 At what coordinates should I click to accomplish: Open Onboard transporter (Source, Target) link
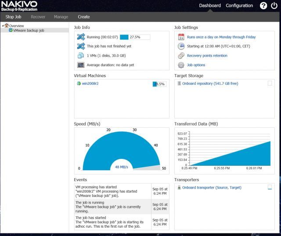[212, 187]
